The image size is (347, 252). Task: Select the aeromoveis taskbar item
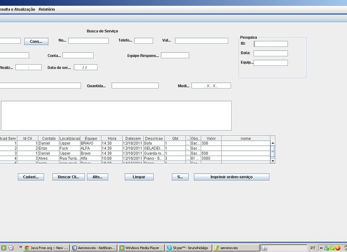[236, 248]
